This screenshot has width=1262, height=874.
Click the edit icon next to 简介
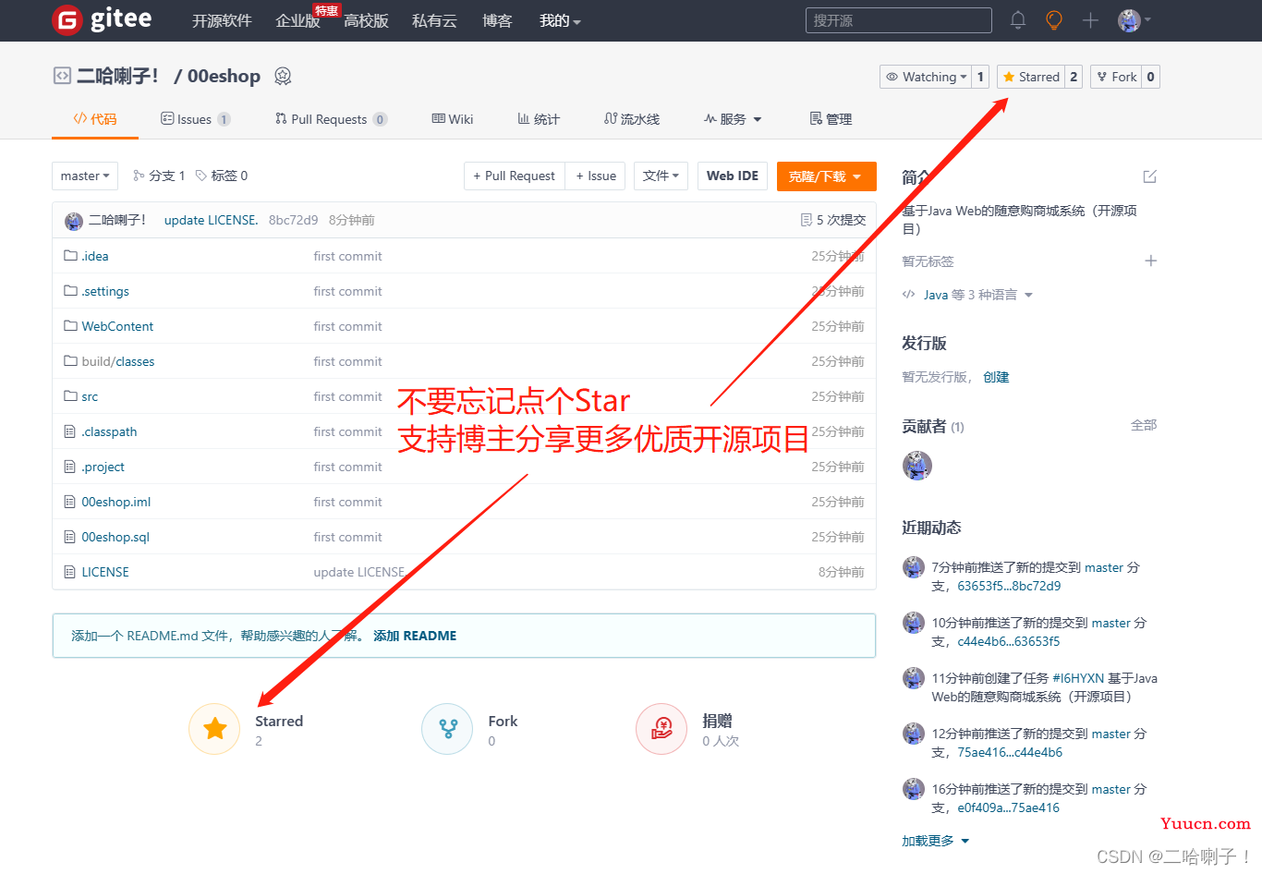(1150, 176)
